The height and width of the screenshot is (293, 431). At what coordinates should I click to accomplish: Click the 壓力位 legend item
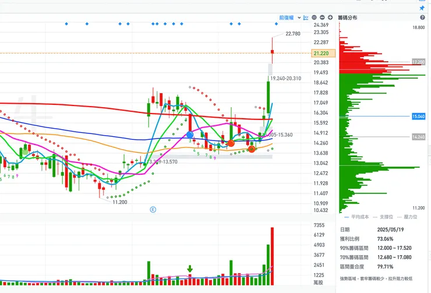point(407,217)
